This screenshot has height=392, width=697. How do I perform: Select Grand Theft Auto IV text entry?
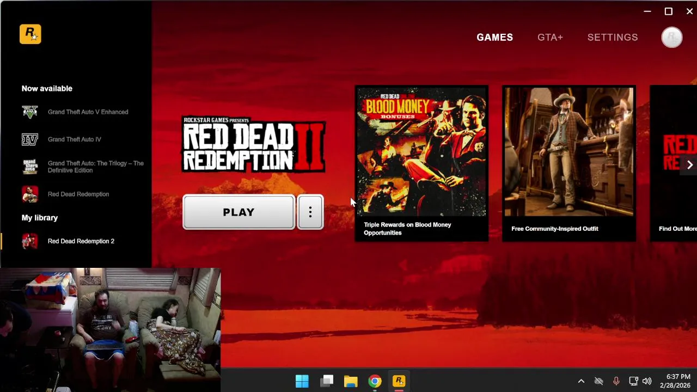click(x=74, y=139)
